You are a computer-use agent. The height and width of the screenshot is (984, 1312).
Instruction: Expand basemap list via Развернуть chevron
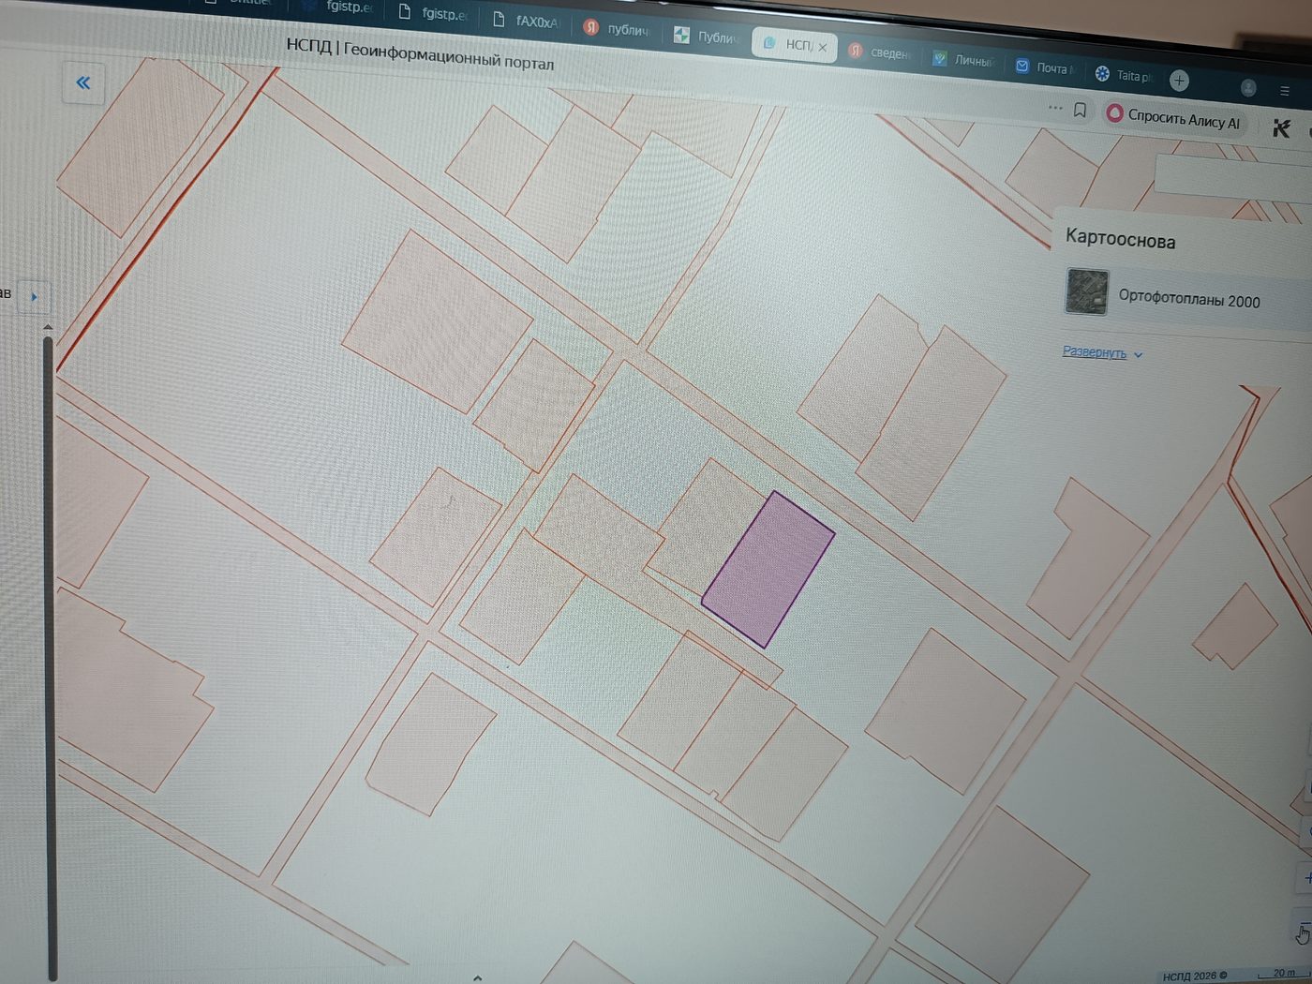(1138, 355)
